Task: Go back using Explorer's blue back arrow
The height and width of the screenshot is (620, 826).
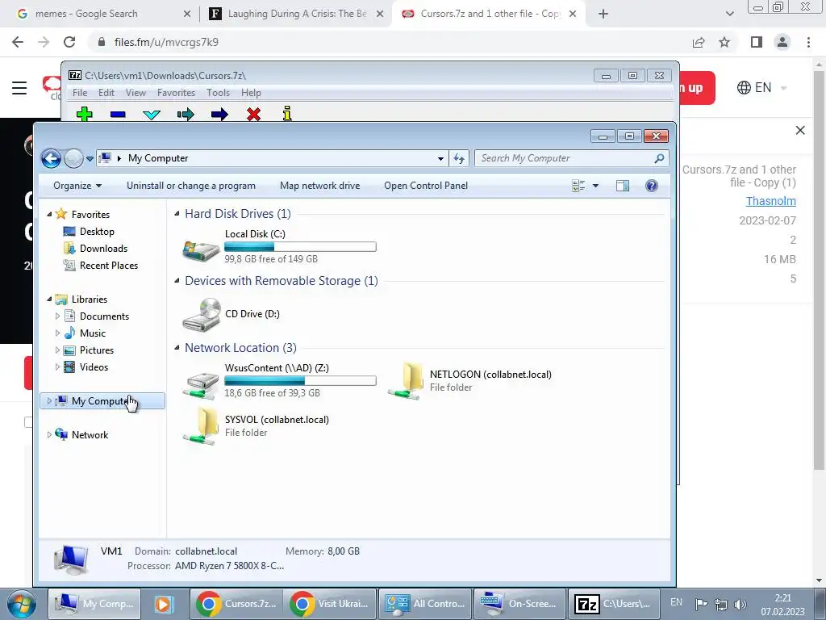Action: tap(51, 158)
